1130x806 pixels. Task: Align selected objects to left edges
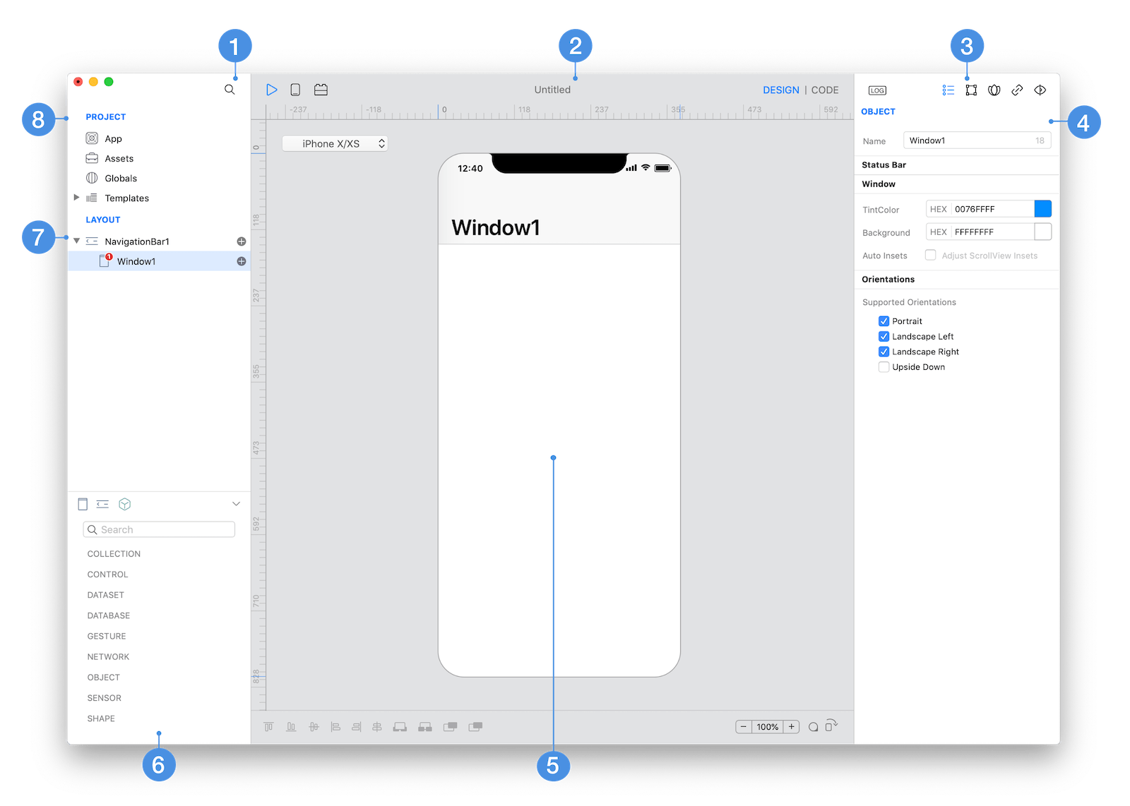[x=335, y=727]
